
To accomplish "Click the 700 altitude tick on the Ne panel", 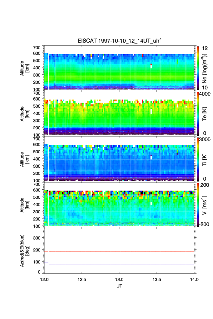I will [x=37, y=47].
